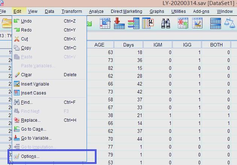The image size is (237, 165).
Task: Click AGE cell with value 38
Action: [100, 115]
